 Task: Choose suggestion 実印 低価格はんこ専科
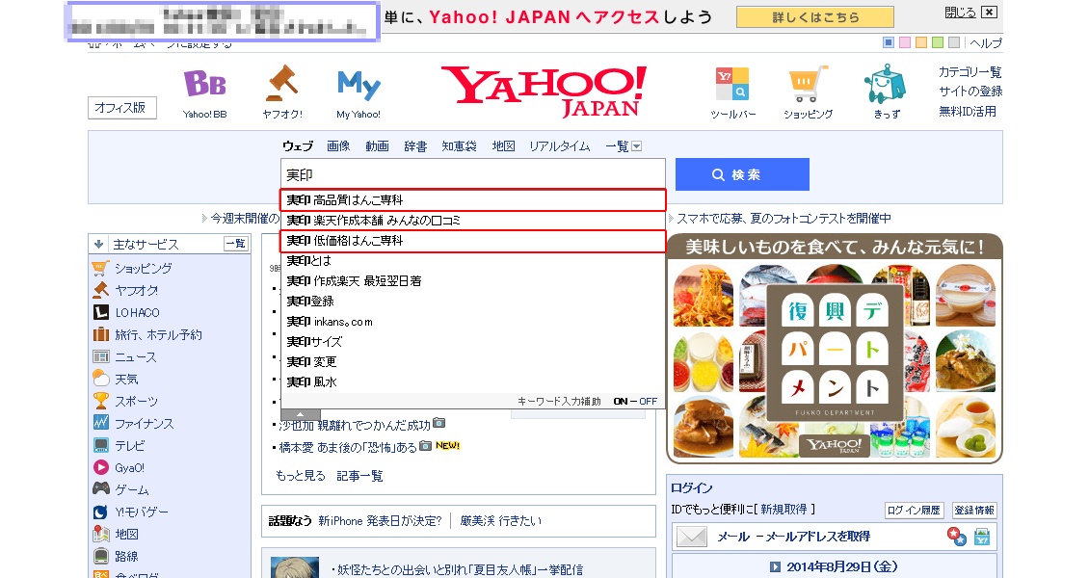(x=473, y=241)
